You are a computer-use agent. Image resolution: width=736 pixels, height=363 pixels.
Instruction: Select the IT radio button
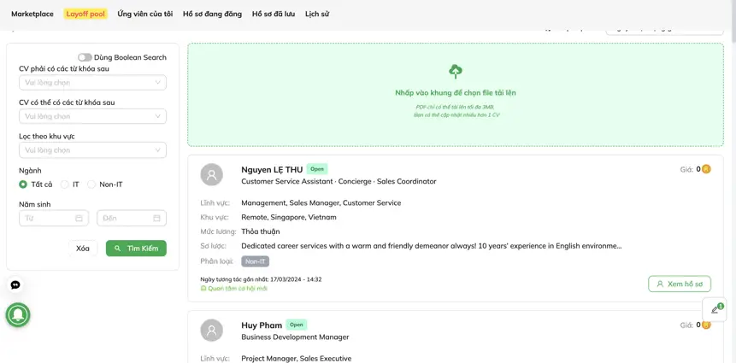pos(65,184)
